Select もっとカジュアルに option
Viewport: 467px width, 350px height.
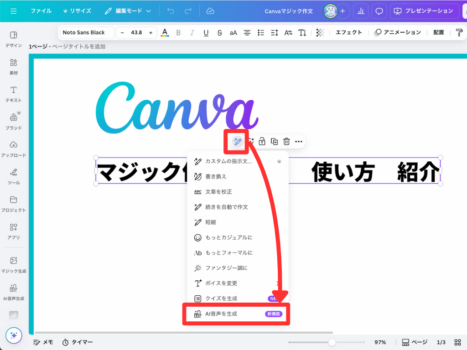(x=238, y=237)
